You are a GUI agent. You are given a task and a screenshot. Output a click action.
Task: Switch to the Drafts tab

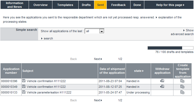[86, 5]
